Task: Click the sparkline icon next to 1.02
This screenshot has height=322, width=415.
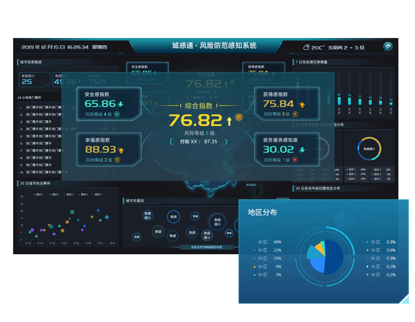Action: pyautogui.click(x=113, y=129)
